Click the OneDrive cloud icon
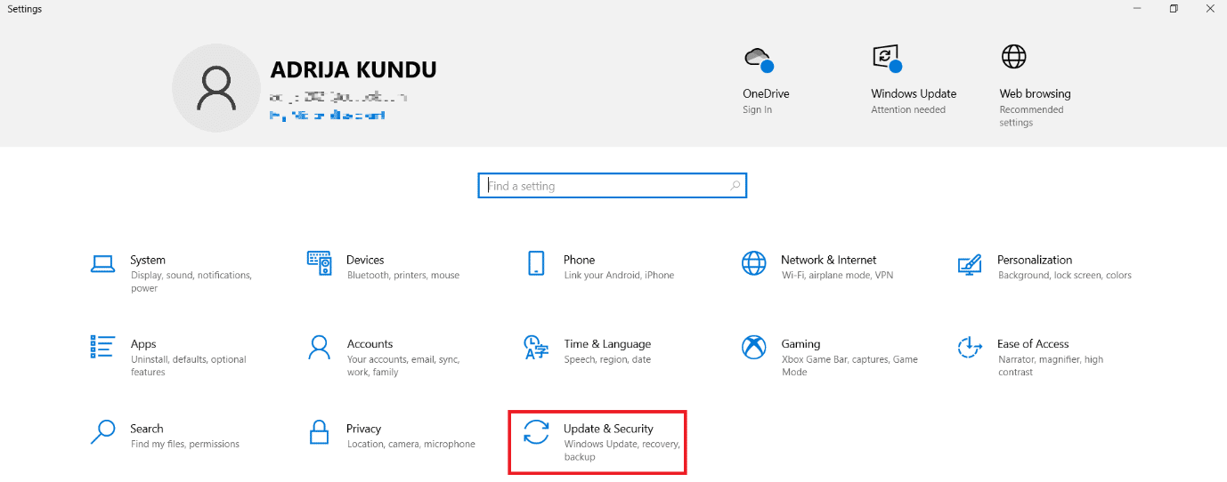Viewport: 1227px width, 482px height. pyautogui.click(x=758, y=60)
